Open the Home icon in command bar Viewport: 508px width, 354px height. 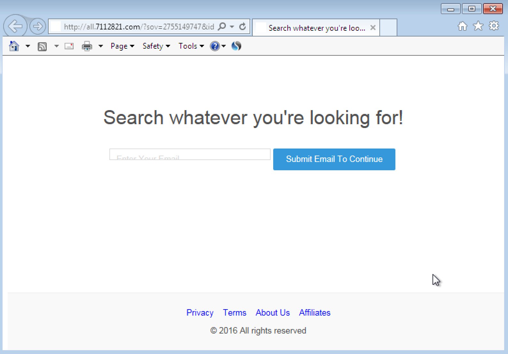point(14,46)
